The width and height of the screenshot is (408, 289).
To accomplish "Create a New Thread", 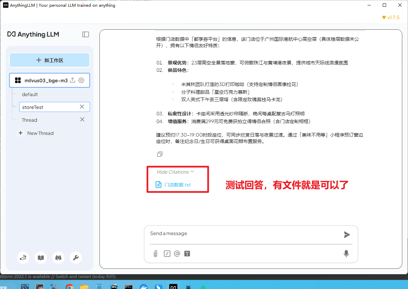I will click(x=40, y=133).
